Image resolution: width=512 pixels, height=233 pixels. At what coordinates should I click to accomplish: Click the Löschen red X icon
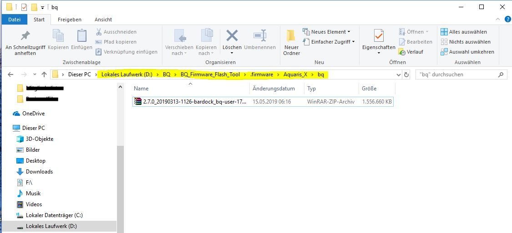[x=232, y=35]
